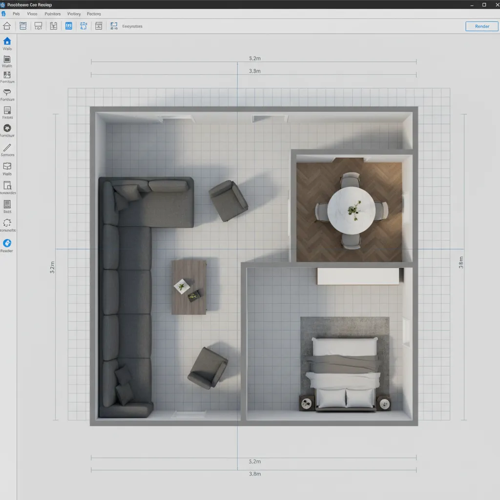Click the Render button in the top right
Viewport: 500px width, 500px height.
pos(481,26)
